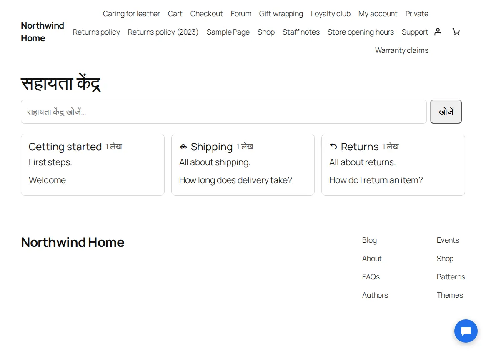The image size is (486, 351).
Task: Open Loyalty club page
Action: pyautogui.click(x=331, y=14)
